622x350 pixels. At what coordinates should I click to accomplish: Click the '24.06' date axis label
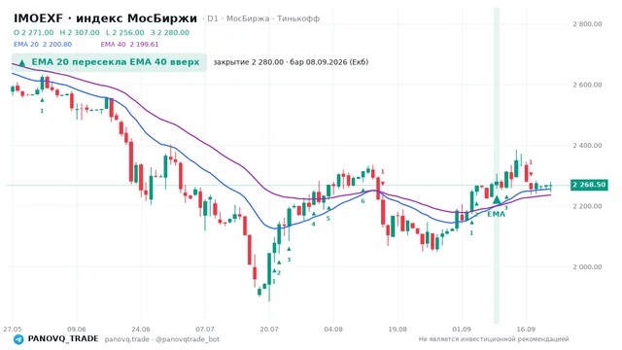[x=141, y=329]
